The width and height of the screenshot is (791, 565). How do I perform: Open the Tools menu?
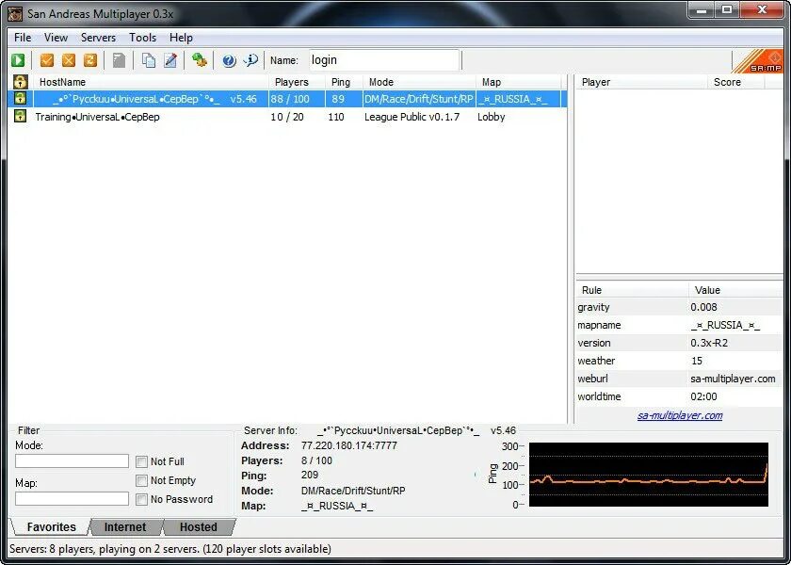143,38
